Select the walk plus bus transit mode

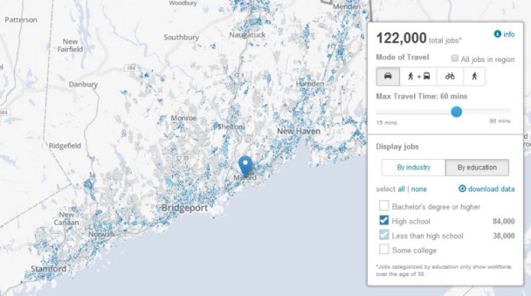pos(419,76)
